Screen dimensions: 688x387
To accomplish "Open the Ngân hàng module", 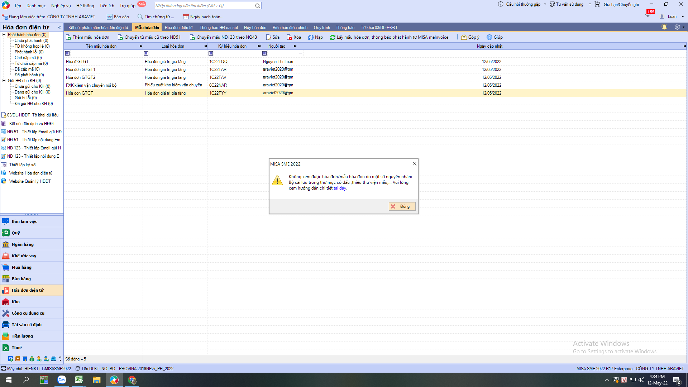I will click(32, 244).
